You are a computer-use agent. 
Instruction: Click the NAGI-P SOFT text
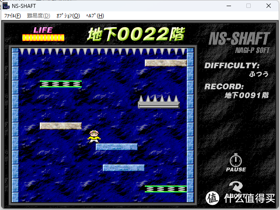point(252,50)
